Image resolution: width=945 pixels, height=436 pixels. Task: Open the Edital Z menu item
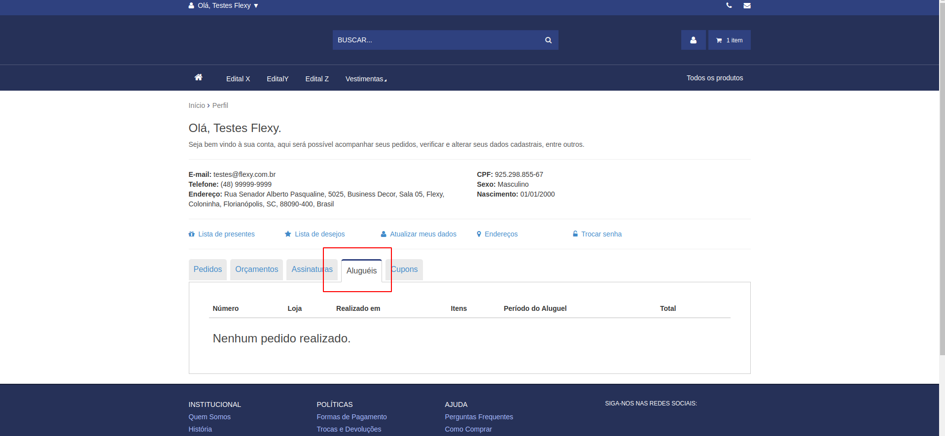(x=317, y=79)
